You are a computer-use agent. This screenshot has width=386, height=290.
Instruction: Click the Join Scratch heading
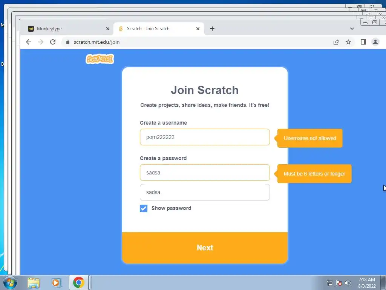pos(205,90)
